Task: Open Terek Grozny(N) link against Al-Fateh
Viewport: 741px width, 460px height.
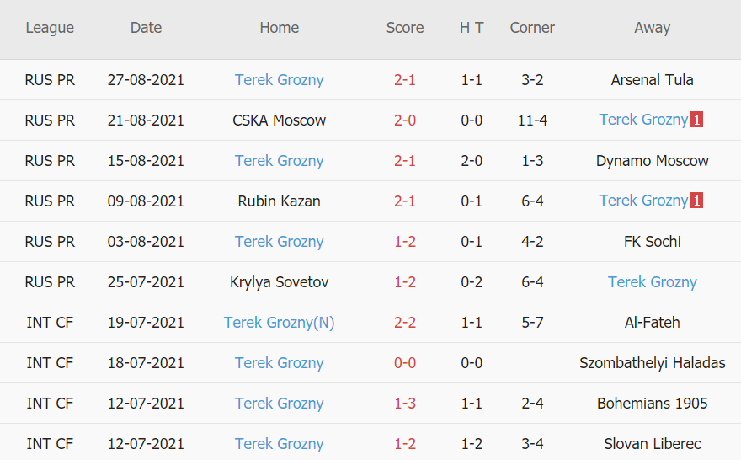Action: (x=279, y=323)
